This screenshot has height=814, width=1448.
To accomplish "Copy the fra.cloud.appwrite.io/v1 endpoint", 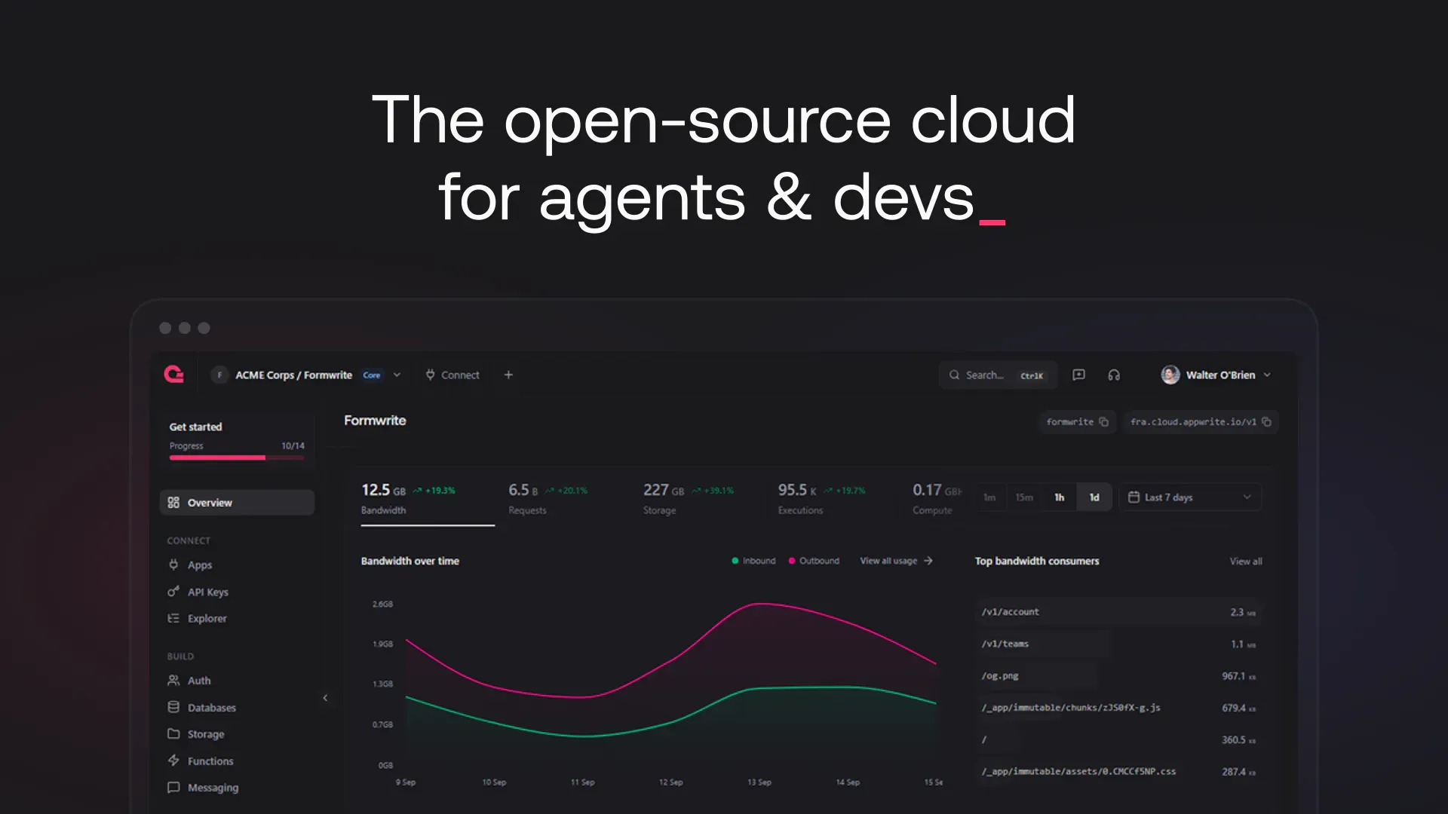I will click(x=1266, y=422).
